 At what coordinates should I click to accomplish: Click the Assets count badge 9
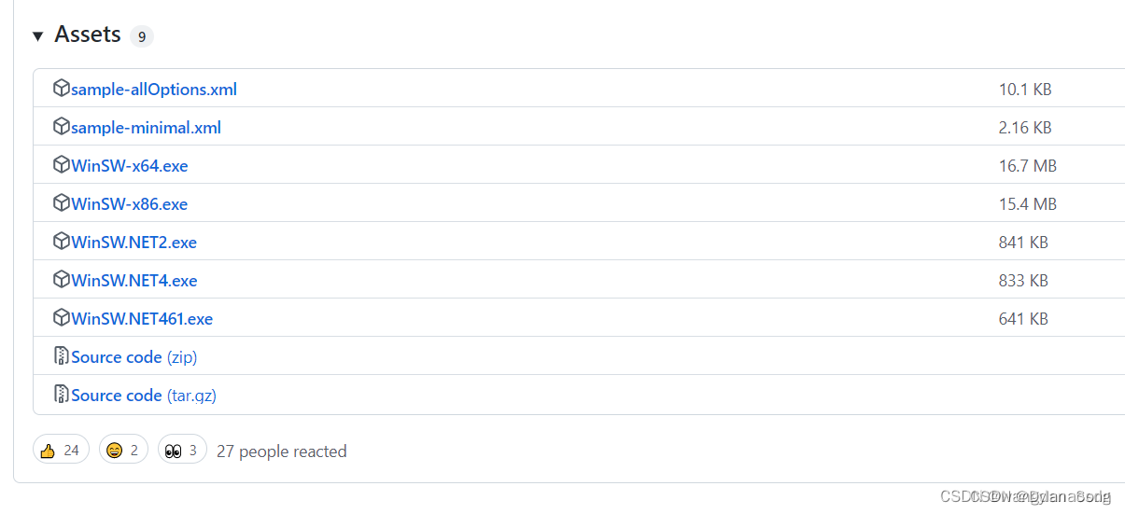(142, 36)
